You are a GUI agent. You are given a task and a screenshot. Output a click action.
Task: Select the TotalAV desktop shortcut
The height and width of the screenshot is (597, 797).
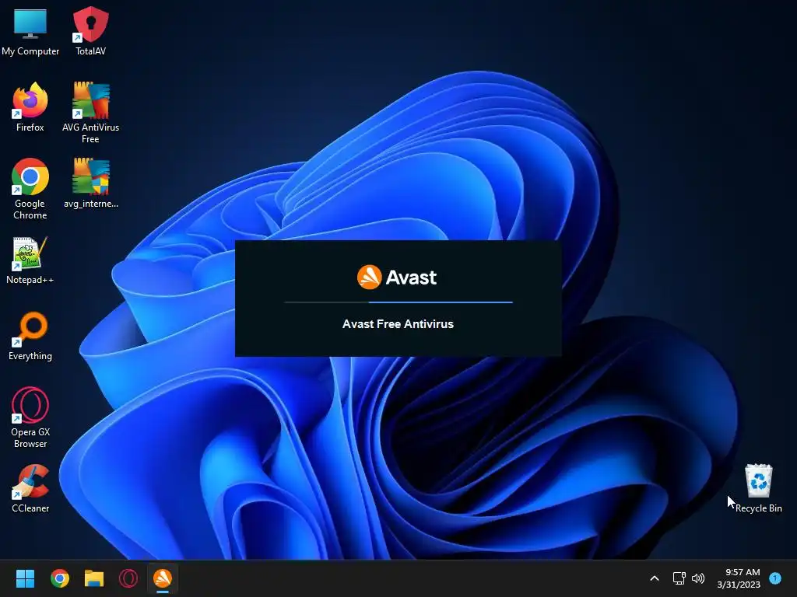pyautogui.click(x=90, y=31)
